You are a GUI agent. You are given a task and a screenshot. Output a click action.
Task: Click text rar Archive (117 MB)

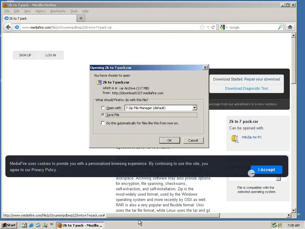(x=134, y=88)
